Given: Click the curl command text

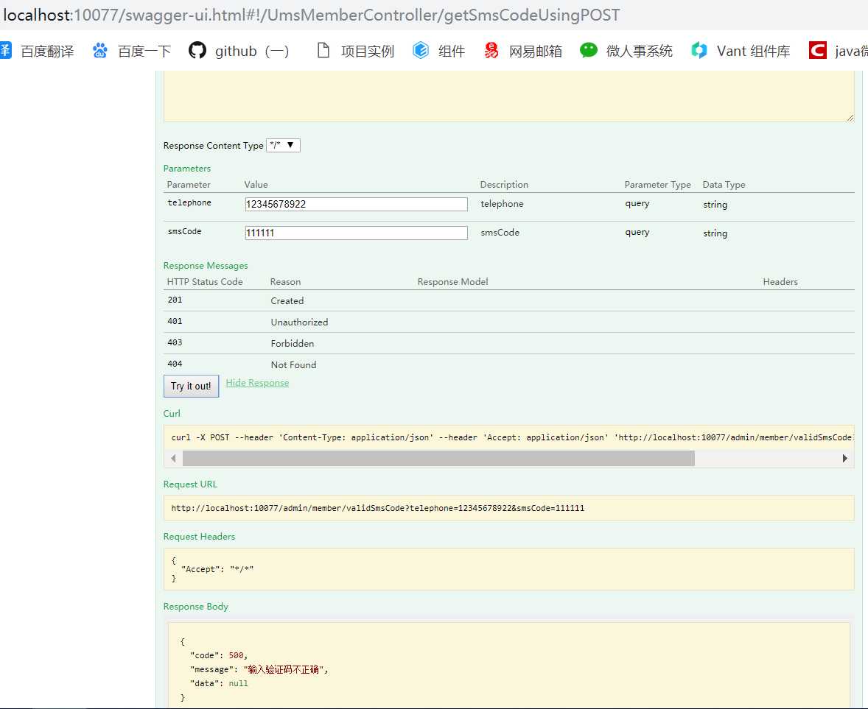Looking at the screenshot, I should 512,437.
